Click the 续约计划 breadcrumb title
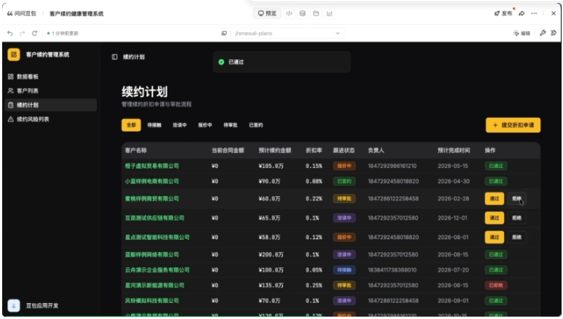The width and height of the screenshot is (563, 319). [x=134, y=57]
